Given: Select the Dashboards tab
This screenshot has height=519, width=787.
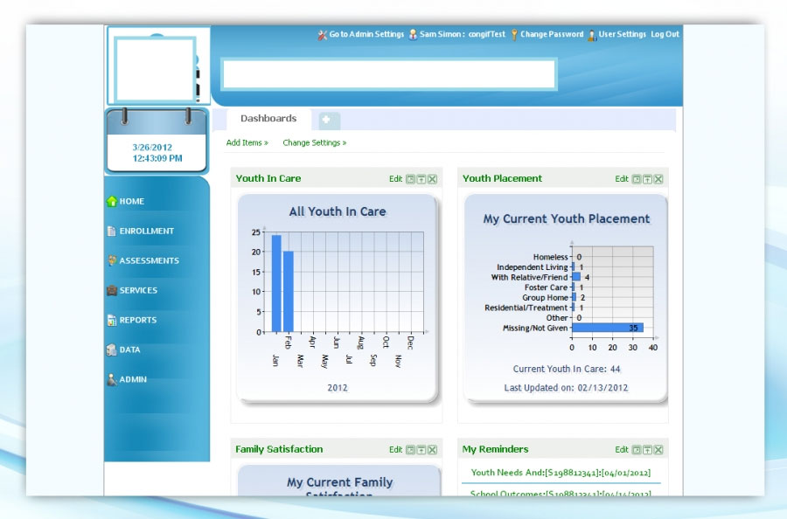Looking at the screenshot, I should [268, 119].
